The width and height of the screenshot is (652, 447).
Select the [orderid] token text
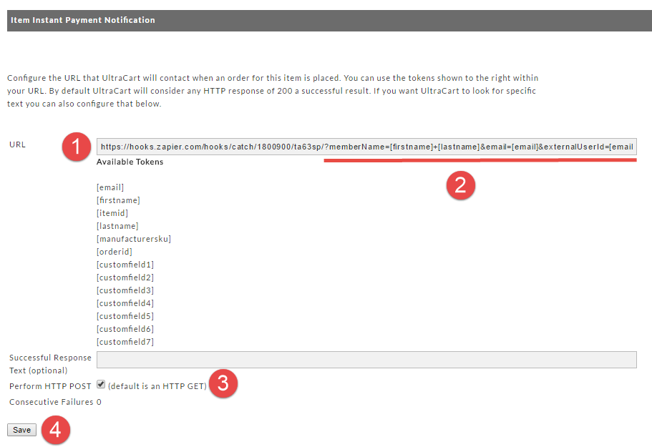tap(115, 252)
